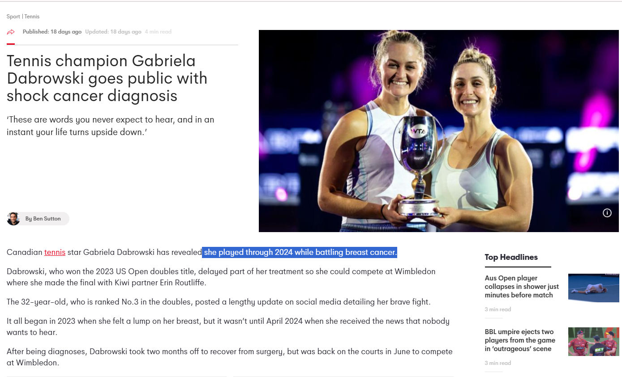This screenshot has height=377, width=622.
Task: Click the image info icon on photo
Action: coord(607,213)
